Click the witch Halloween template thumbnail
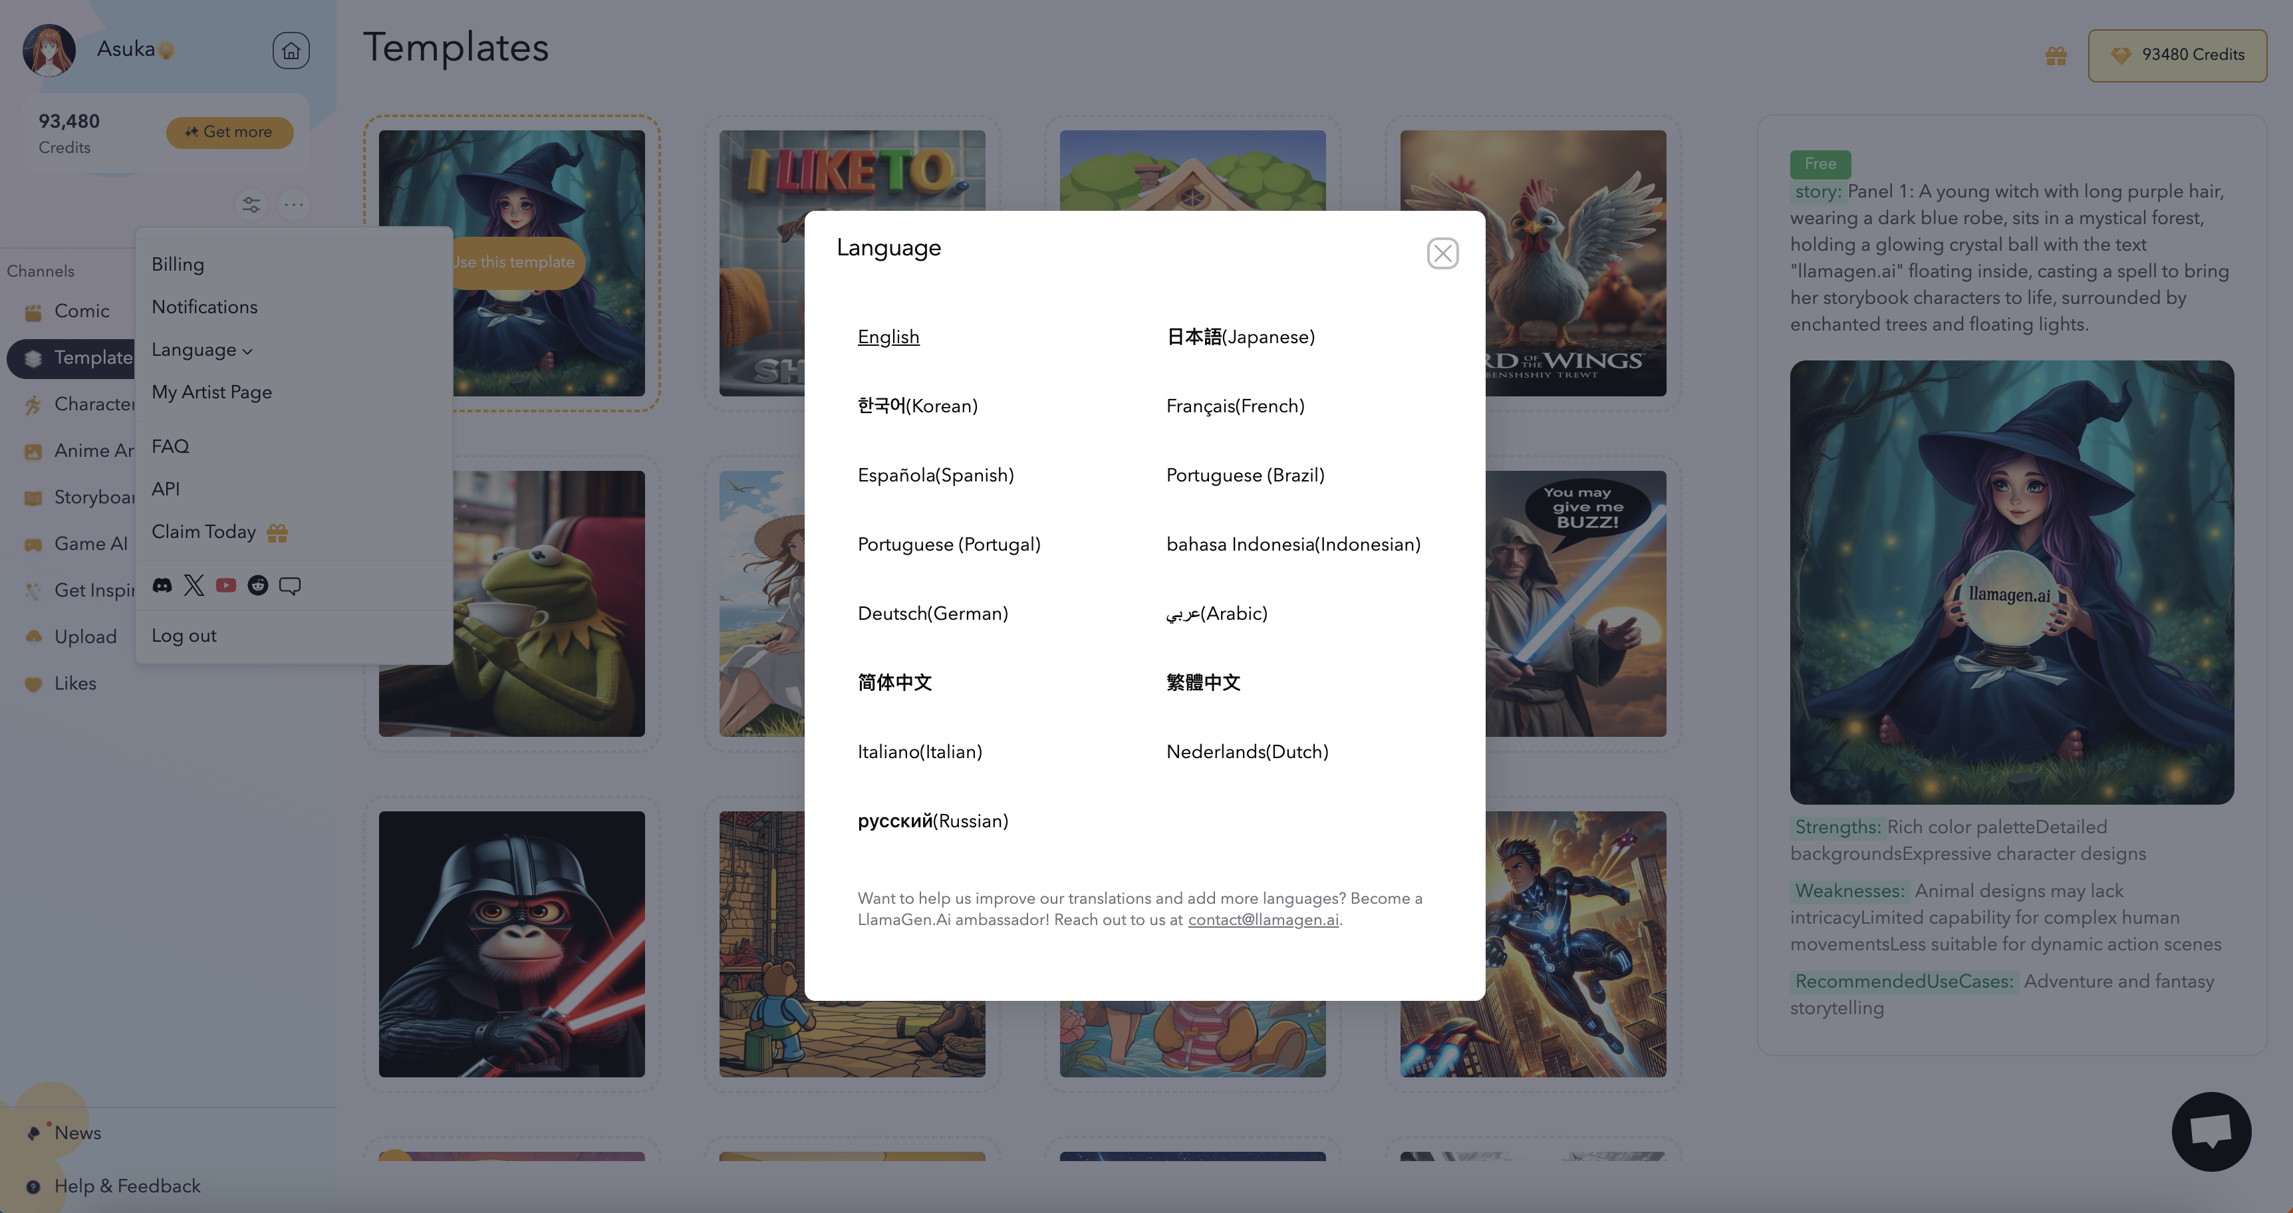 [x=511, y=262]
